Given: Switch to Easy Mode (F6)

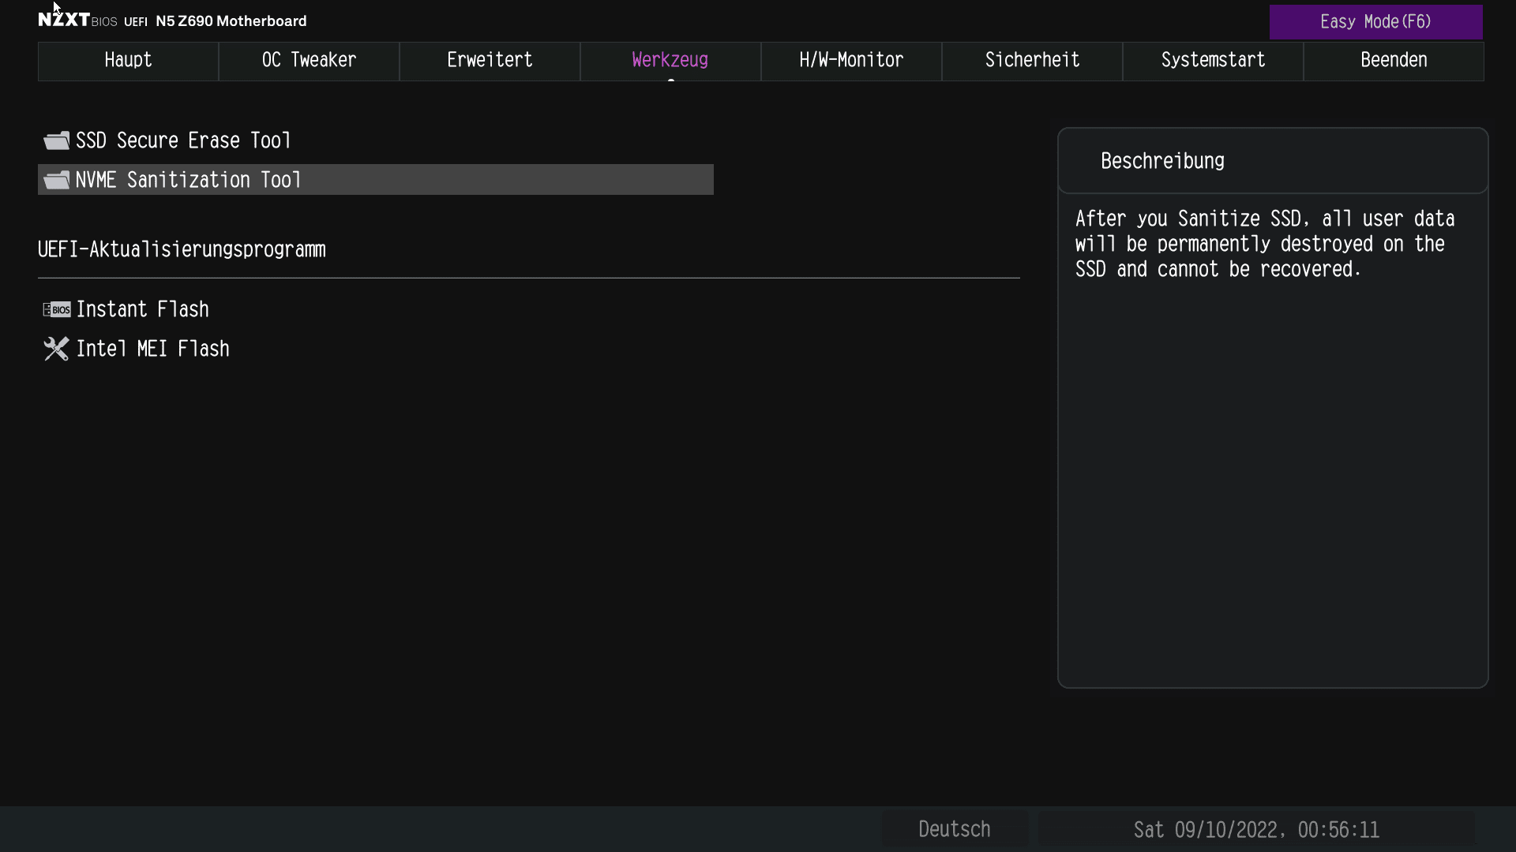Looking at the screenshot, I should coord(1375,22).
